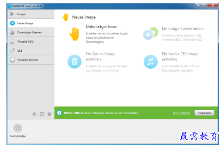This screenshot has width=221, height=147.
Task: Close the DAEMON Tools window
Action: click(x=213, y=5)
